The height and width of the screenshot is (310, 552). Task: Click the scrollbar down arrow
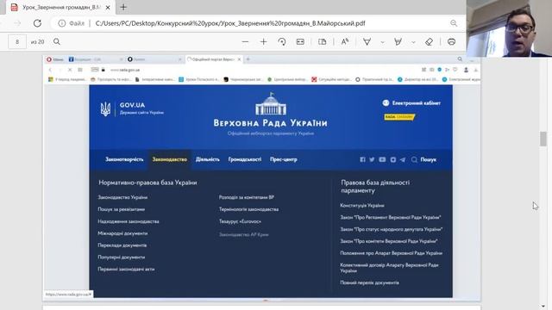click(x=543, y=307)
